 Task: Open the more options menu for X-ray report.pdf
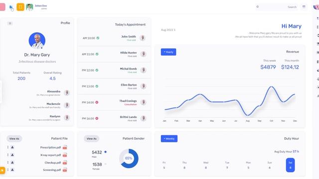click(8, 155)
